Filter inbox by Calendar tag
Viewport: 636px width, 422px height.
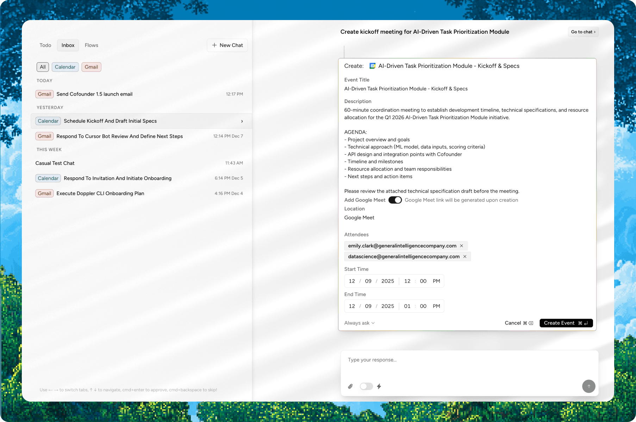pyautogui.click(x=65, y=67)
